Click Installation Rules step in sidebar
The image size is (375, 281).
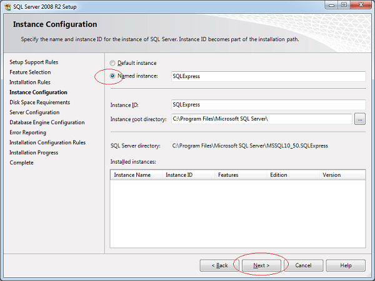click(x=30, y=82)
